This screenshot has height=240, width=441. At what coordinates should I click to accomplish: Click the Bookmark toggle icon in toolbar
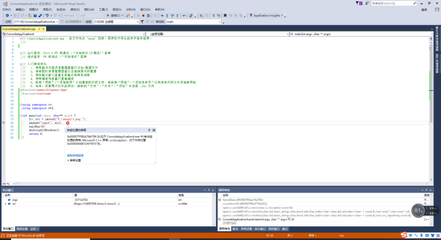click(x=225, y=15)
